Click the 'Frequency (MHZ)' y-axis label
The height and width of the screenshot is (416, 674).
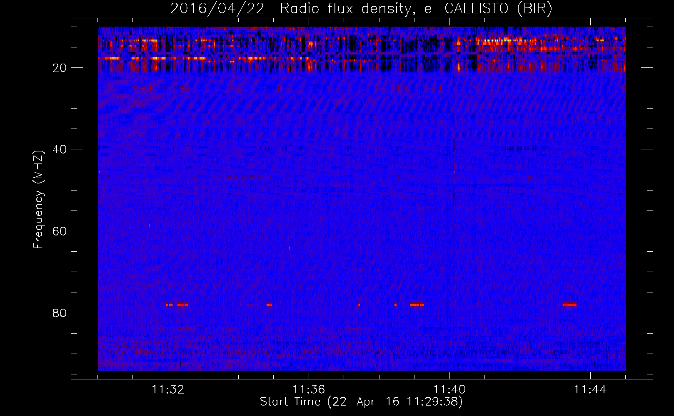(x=38, y=200)
